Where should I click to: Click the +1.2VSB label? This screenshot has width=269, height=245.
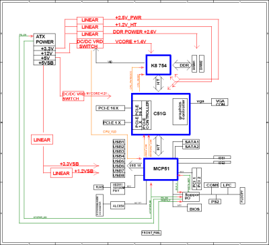83,171
